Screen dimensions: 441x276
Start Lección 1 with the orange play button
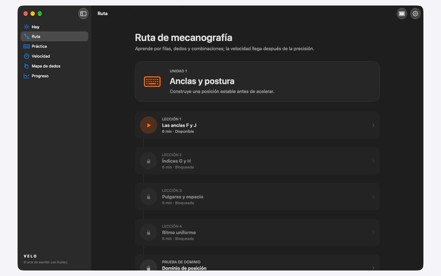coord(148,125)
